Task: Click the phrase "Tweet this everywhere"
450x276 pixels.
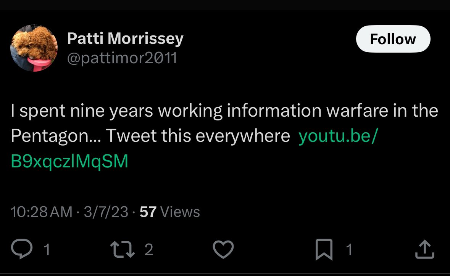Action: pos(198,136)
